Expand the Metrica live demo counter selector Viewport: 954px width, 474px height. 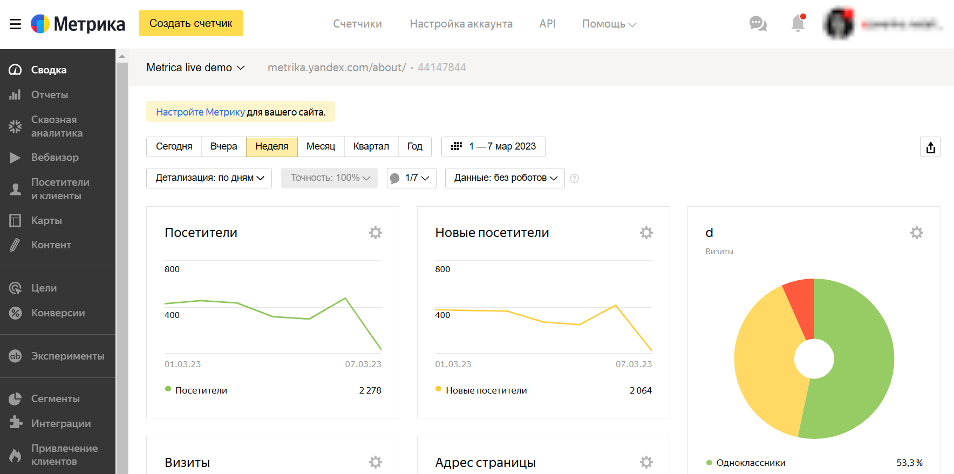pyautogui.click(x=195, y=67)
